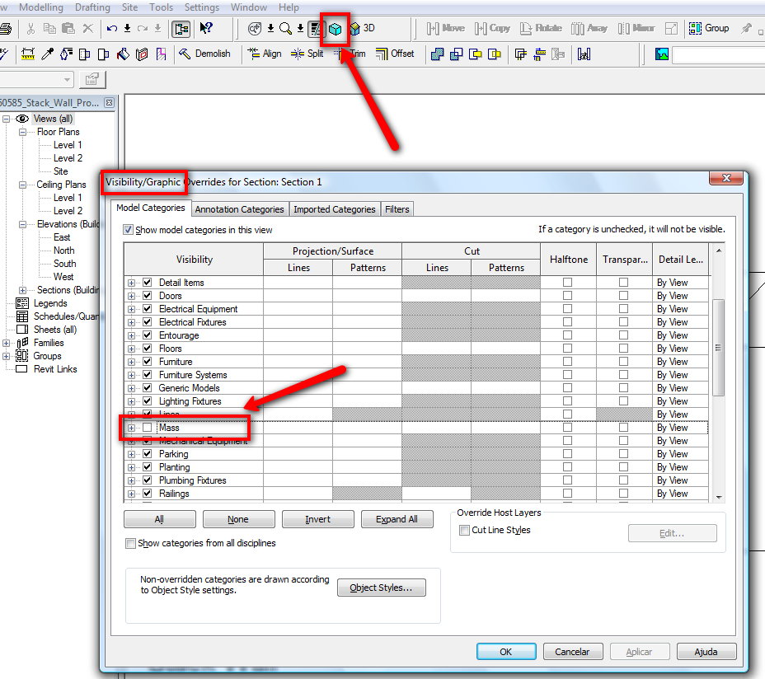
Task: Open the default 3D view icon
Action: pyautogui.click(x=354, y=29)
